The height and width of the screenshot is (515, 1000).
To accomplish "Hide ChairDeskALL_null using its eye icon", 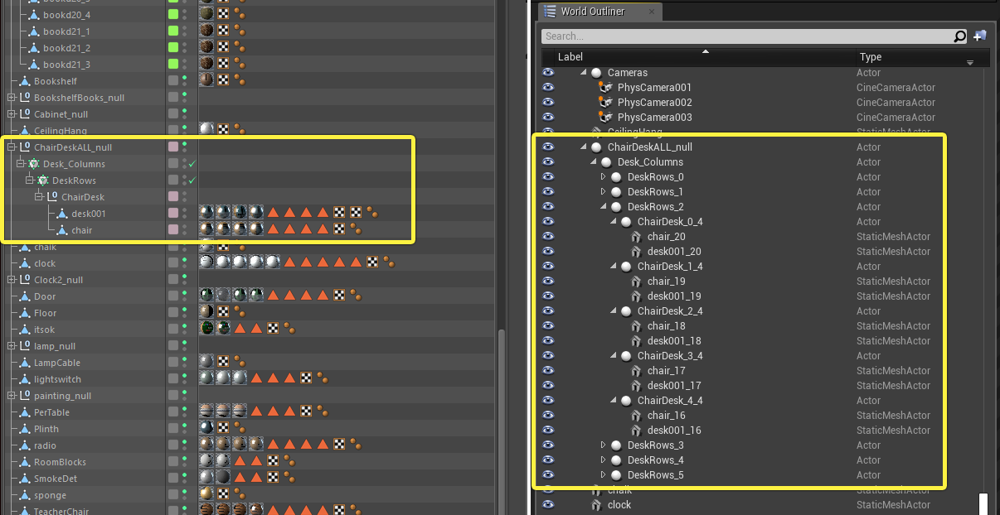I will click(x=548, y=147).
